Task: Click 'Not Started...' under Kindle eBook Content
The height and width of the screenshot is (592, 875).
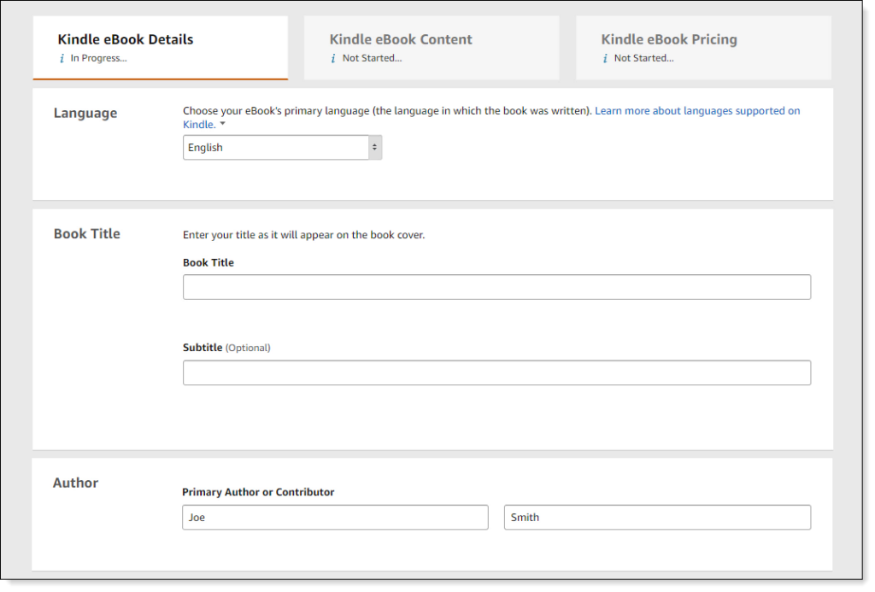Action: pos(372,59)
